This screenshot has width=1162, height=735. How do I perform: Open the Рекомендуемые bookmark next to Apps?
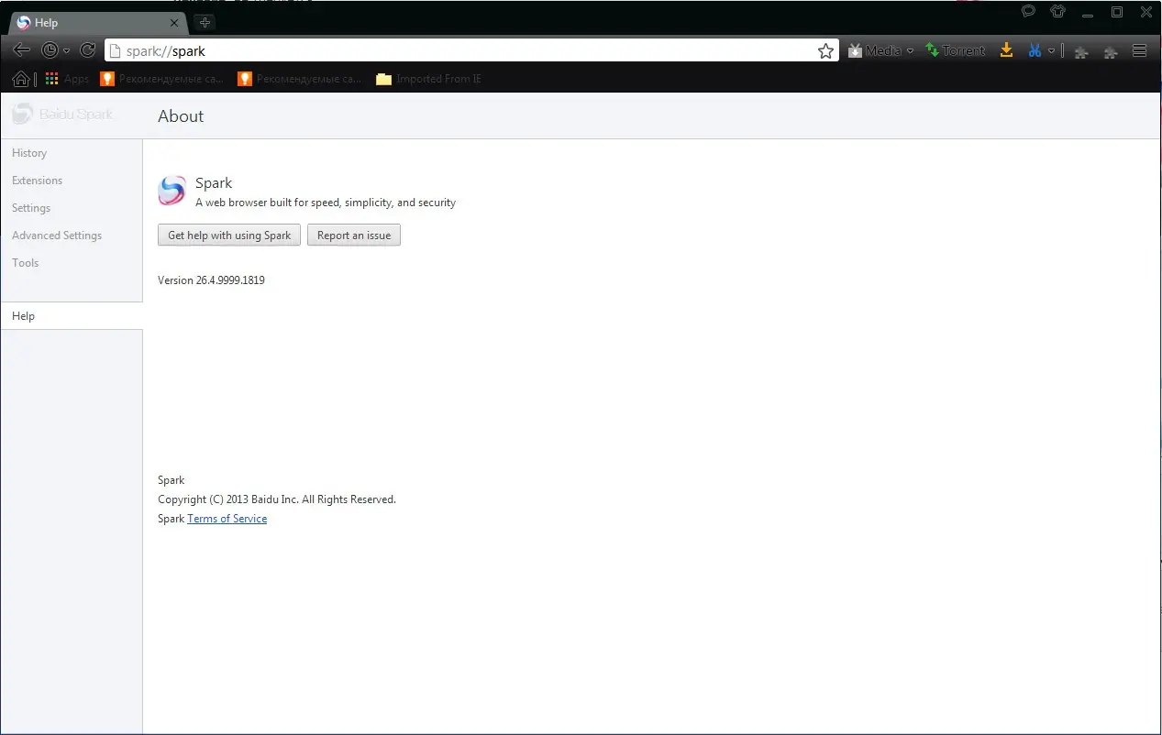pos(161,79)
